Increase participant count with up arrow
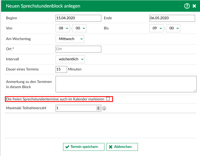200x156 pixels. (x=98, y=107)
